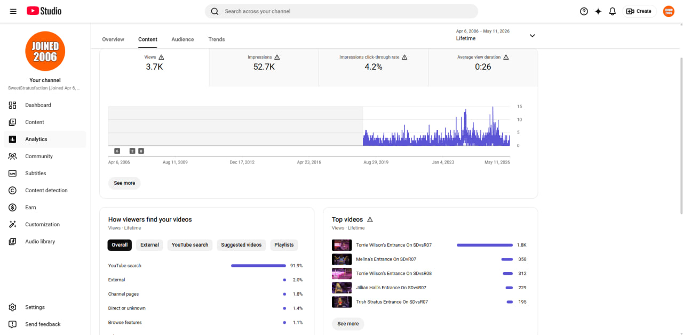The width and height of the screenshot is (683, 335).
Task: Click the External 2.0% traffic row
Action: [x=205, y=280]
